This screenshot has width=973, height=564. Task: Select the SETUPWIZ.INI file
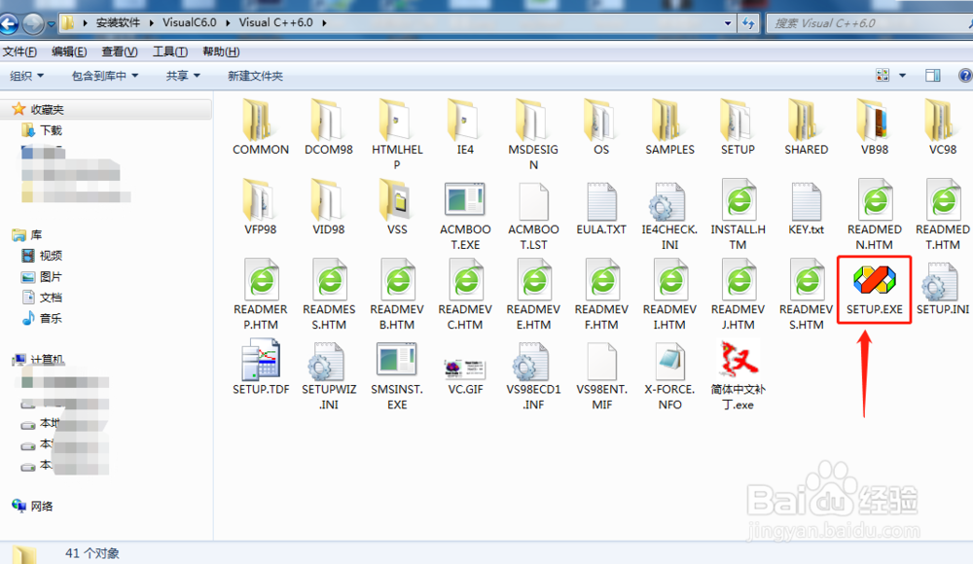click(x=328, y=375)
